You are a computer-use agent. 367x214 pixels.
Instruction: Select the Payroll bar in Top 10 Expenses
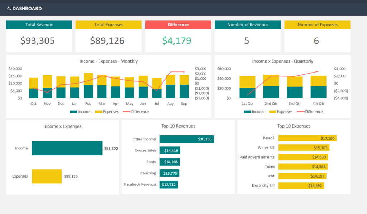pyautogui.click(x=307, y=138)
